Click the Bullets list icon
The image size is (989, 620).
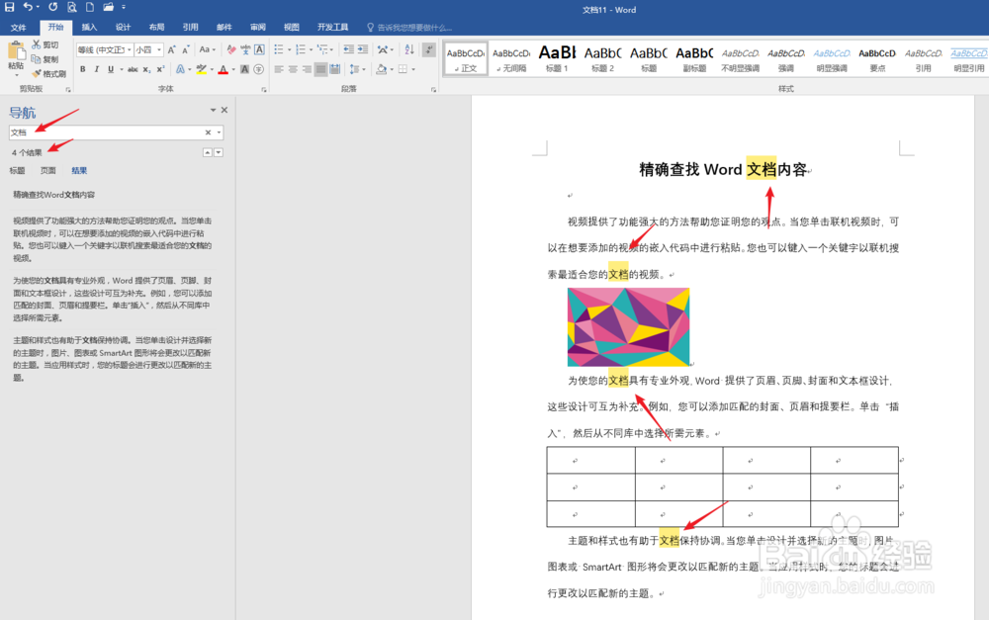pyautogui.click(x=280, y=49)
